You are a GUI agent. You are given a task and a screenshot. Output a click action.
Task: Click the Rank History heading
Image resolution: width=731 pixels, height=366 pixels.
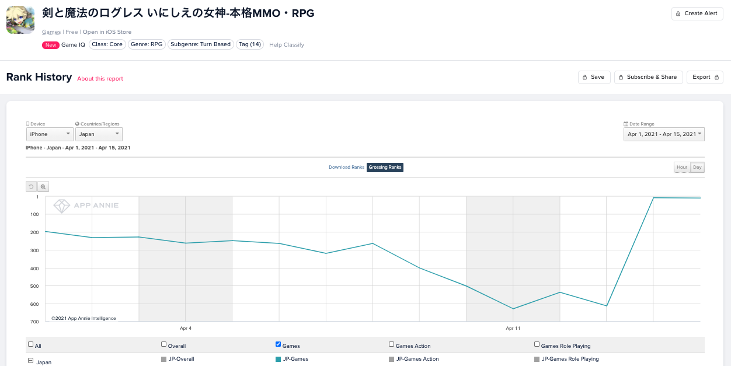pos(39,77)
